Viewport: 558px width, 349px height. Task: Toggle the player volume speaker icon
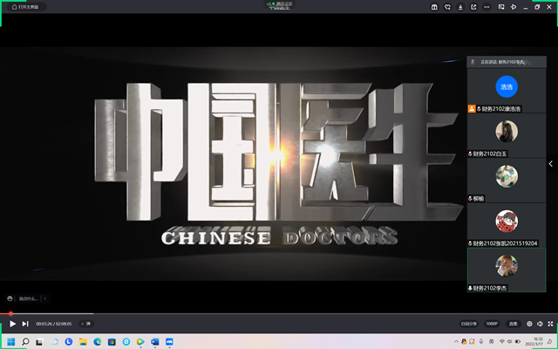click(540, 324)
